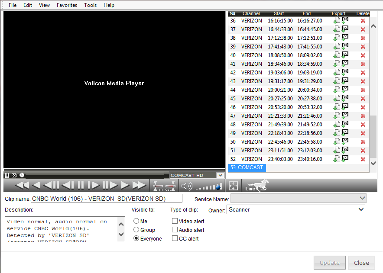This screenshot has height=273, width=383.
Task: Click the Close button
Action: [x=361, y=263]
